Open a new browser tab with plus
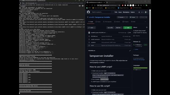 tap(127, 2)
